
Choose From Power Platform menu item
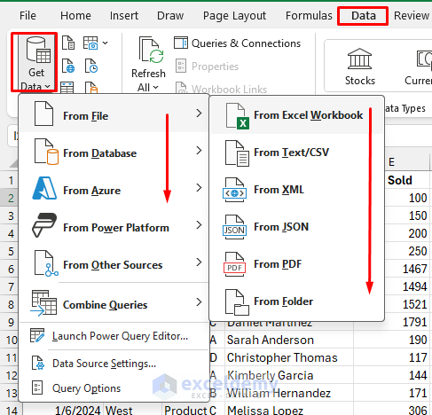click(114, 225)
